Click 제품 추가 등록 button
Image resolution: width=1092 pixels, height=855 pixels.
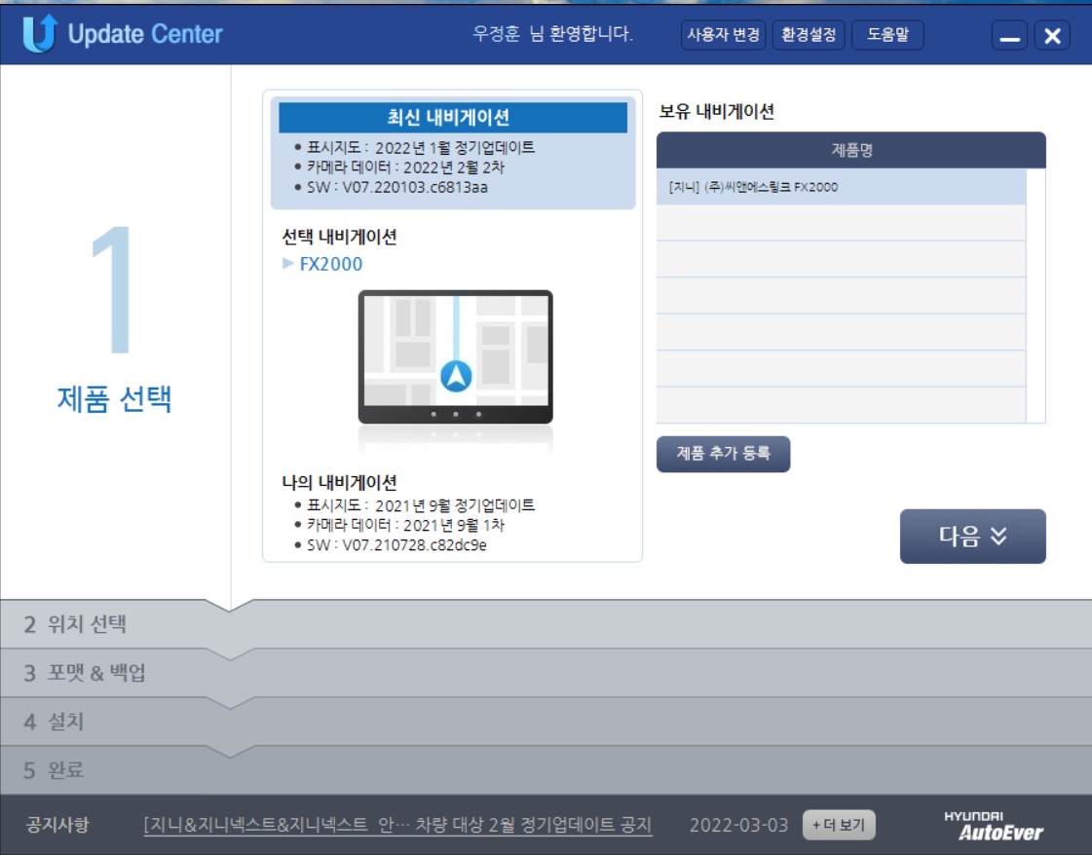723,454
